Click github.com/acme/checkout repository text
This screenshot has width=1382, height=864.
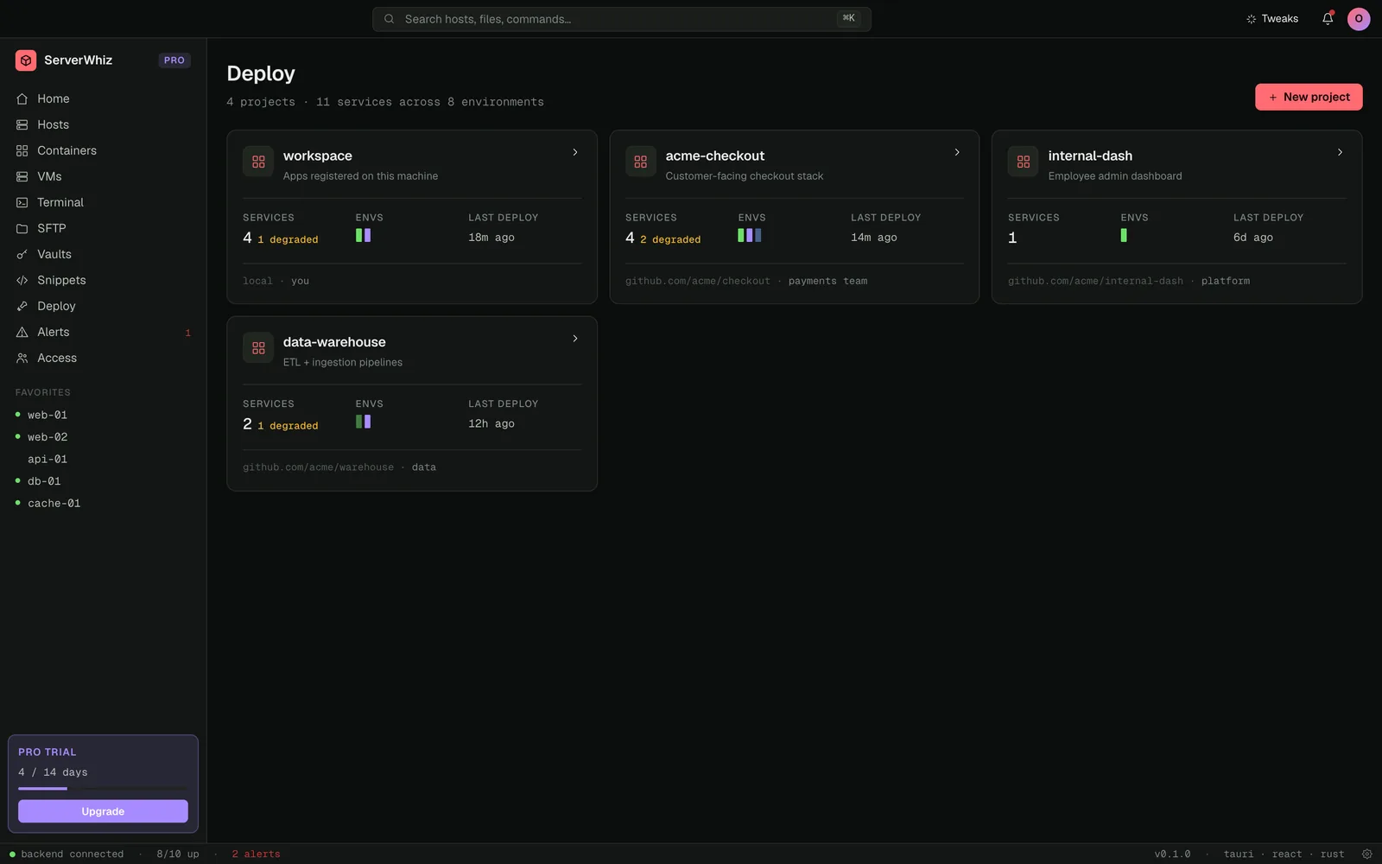pos(697,281)
